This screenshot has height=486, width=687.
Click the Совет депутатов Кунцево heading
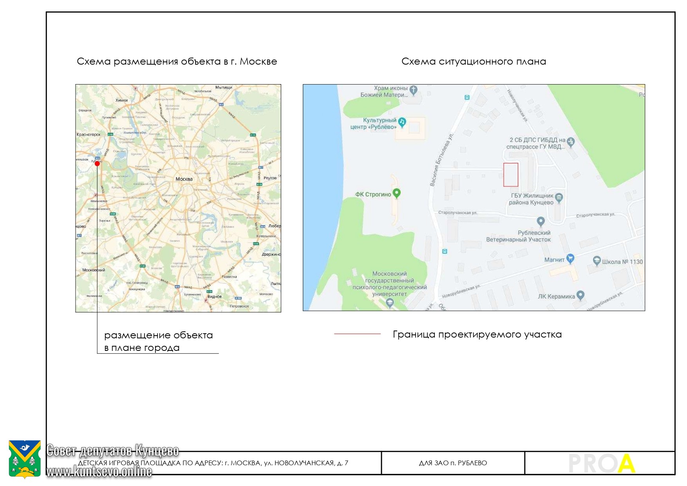113,451
